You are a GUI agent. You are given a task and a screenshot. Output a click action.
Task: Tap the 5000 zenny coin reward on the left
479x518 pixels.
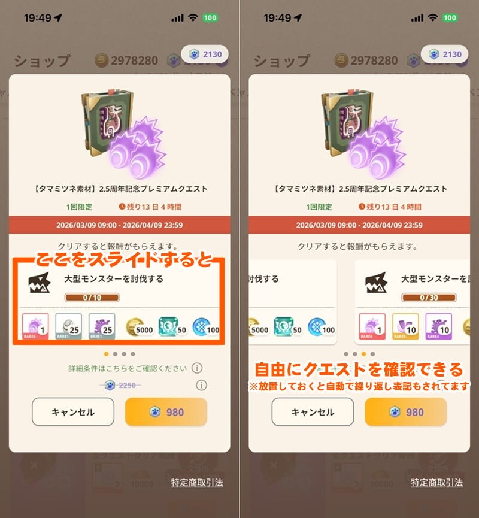tap(140, 327)
